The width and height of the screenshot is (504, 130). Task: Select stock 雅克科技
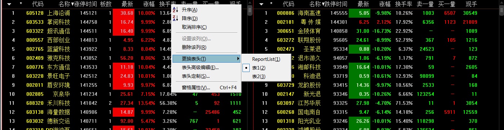coord(59,58)
